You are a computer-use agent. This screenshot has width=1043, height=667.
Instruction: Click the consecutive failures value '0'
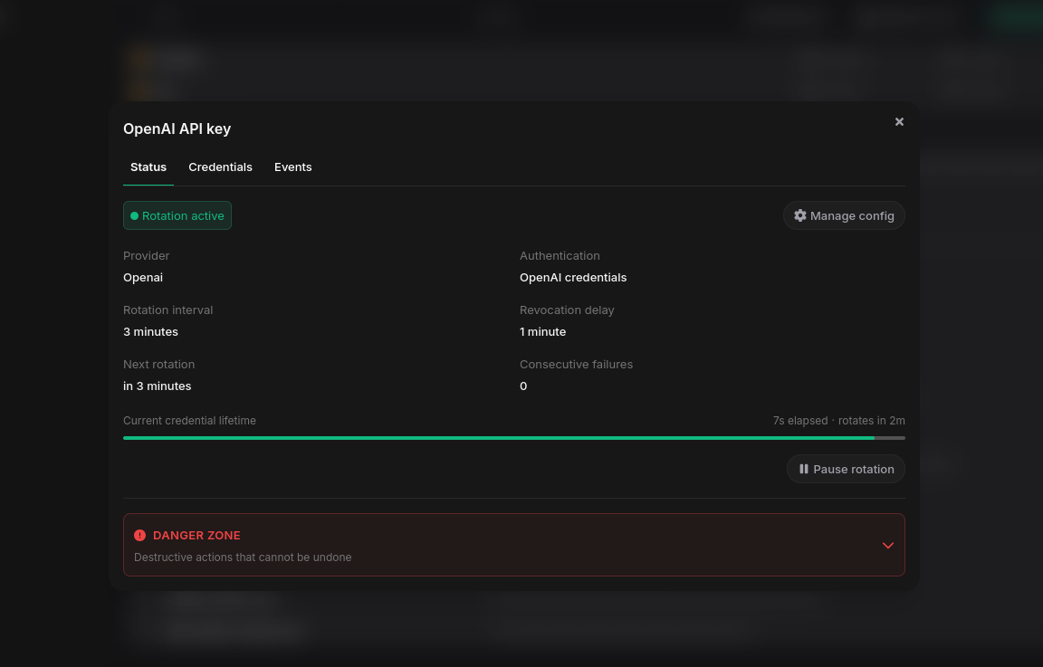[x=523, y=386]
